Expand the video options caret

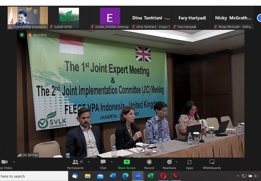[14, 162]
